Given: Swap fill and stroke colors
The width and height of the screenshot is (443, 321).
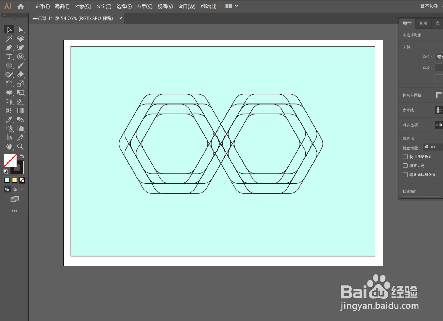Looking at the screenshot, I should click(x=22, y=156).
